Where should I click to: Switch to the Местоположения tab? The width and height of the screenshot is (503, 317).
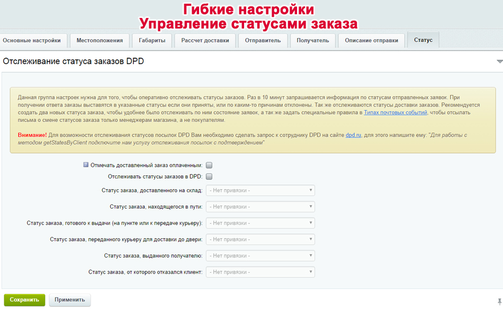[100, 41]
